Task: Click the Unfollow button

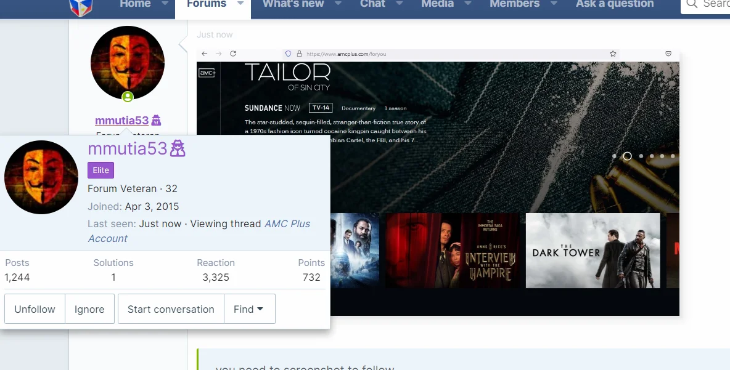Action: [35, 309]
